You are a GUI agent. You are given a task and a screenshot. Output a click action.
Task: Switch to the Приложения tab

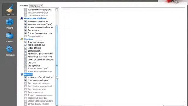click(x=36, y=6)
